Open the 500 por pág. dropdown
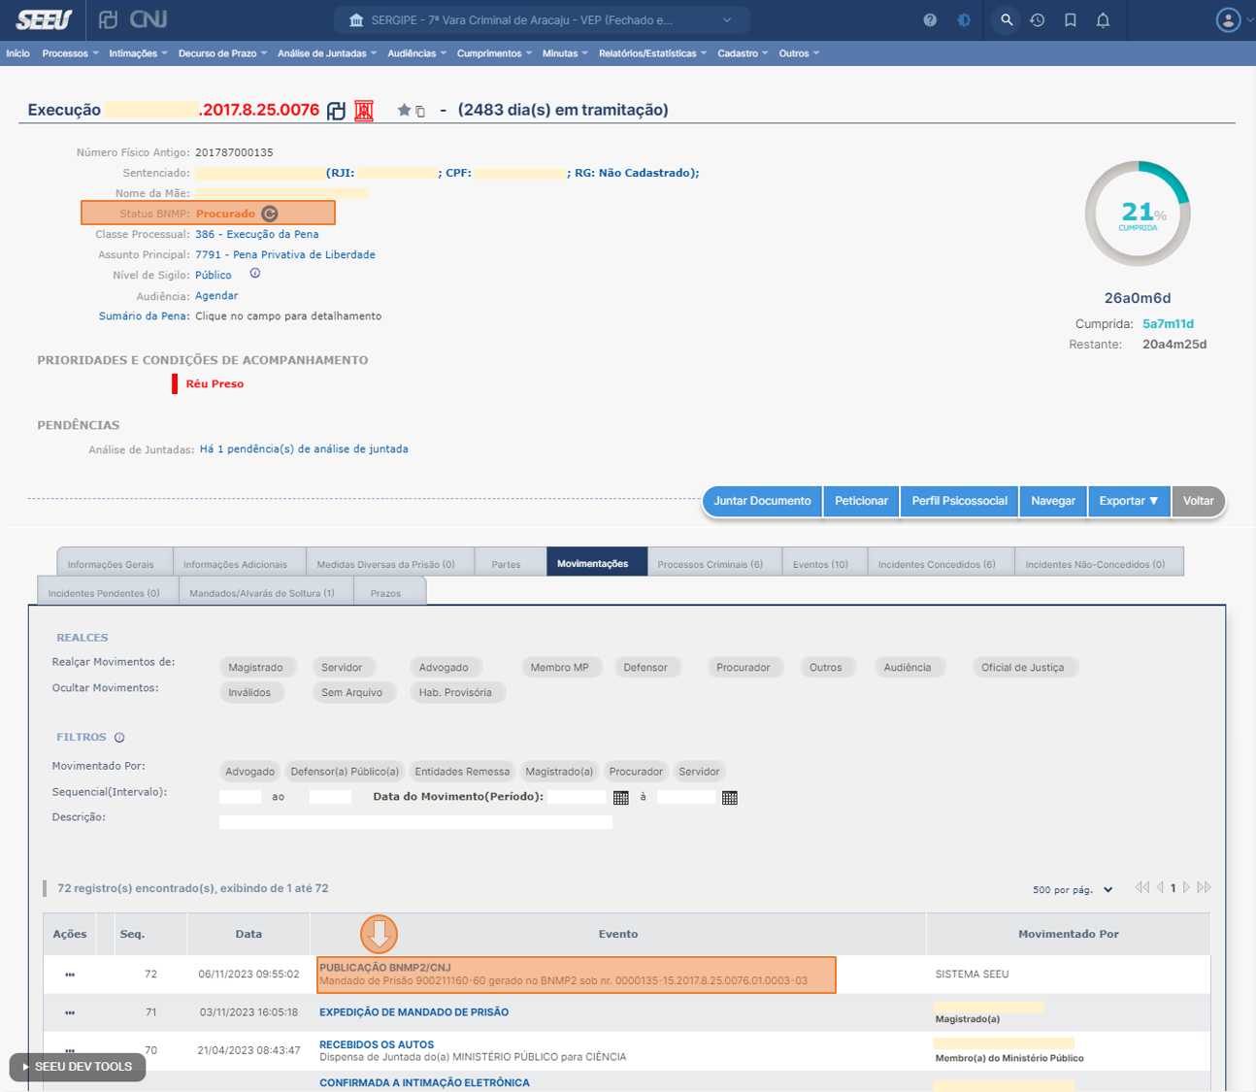The height and width of the screenshot is (1092, 1256). point(1073,889)
